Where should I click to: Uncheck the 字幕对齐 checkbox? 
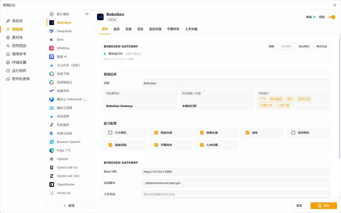(x=156, y=145)
